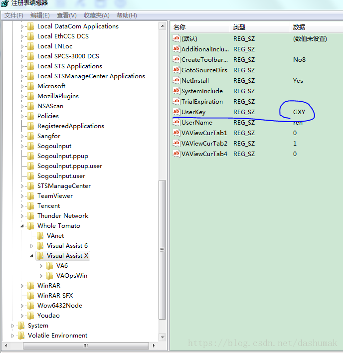Screen dimensions: 343x353
Task: Click the ab icon of the VAViewCurTab2 value
Action: (x=176, y=143)
